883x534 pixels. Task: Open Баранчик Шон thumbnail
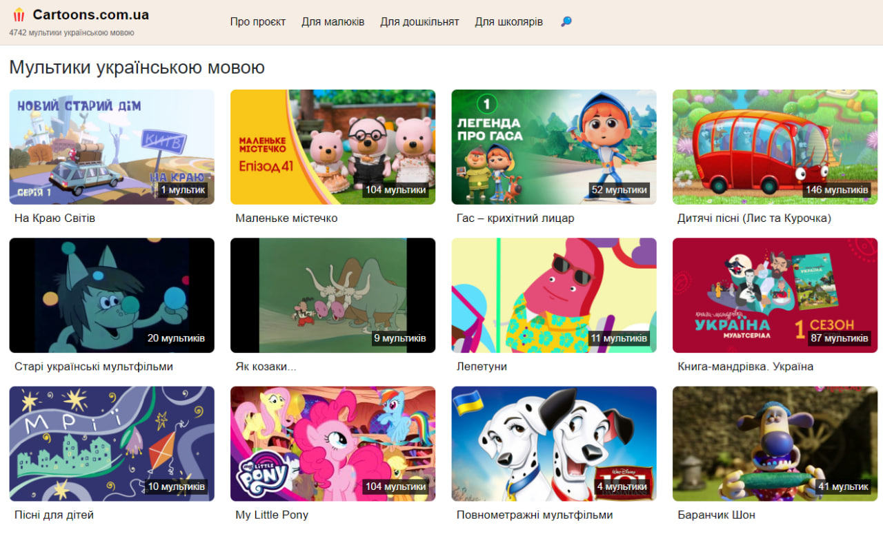(x=775, y=444)
